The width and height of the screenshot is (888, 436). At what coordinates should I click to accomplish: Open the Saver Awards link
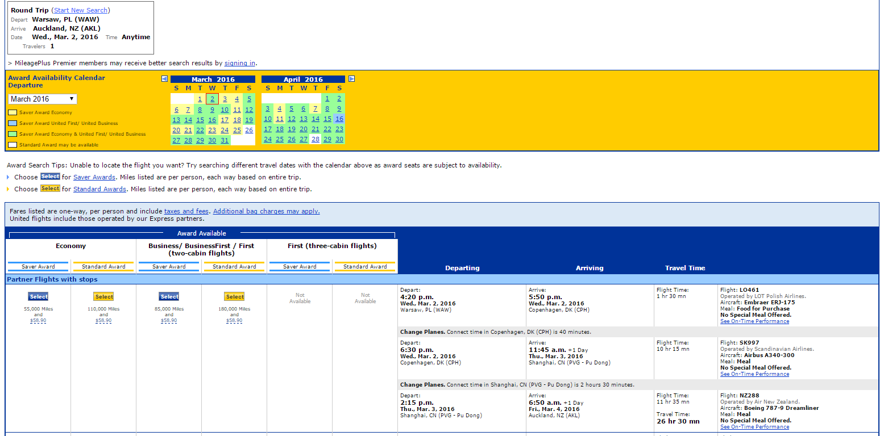(94, 177)
